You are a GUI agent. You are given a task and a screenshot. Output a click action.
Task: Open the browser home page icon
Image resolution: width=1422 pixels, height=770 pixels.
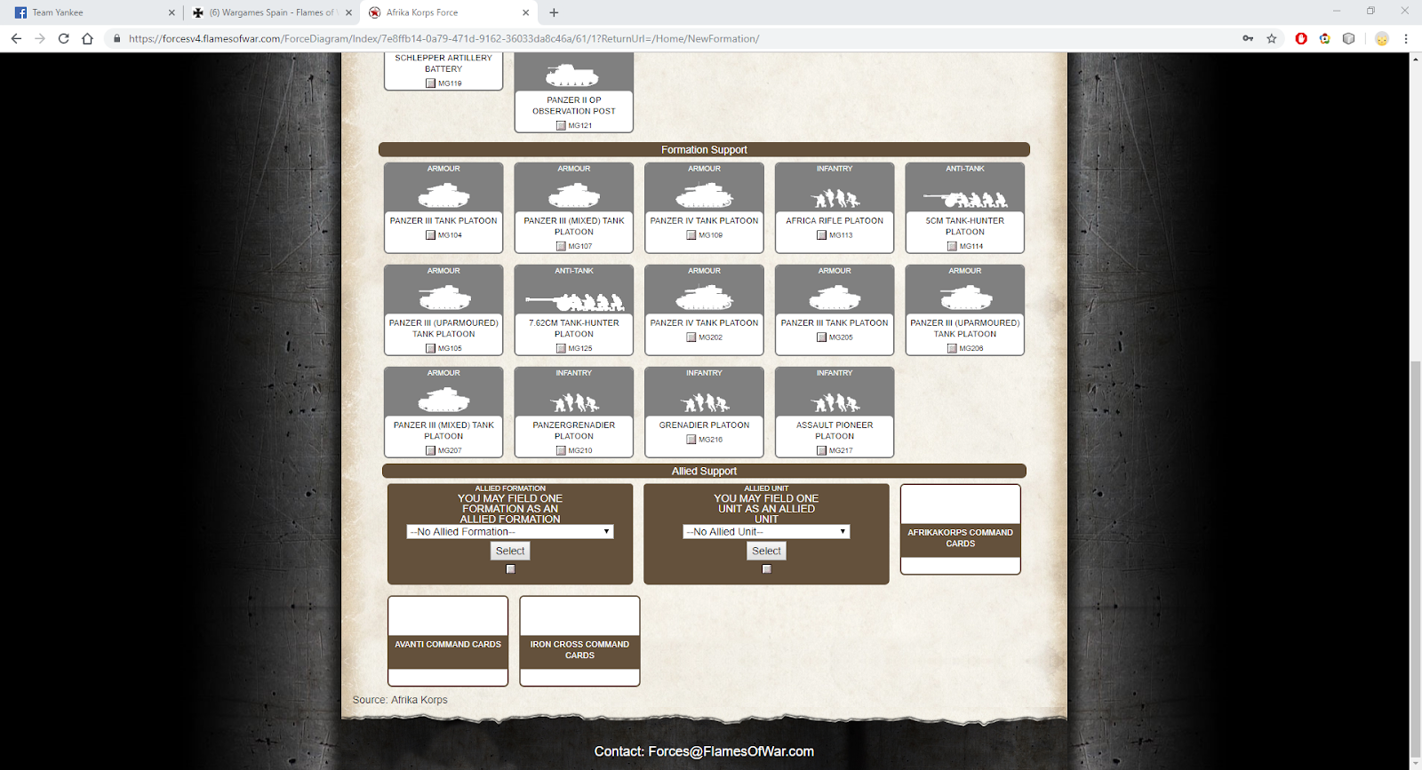(87, 38)
